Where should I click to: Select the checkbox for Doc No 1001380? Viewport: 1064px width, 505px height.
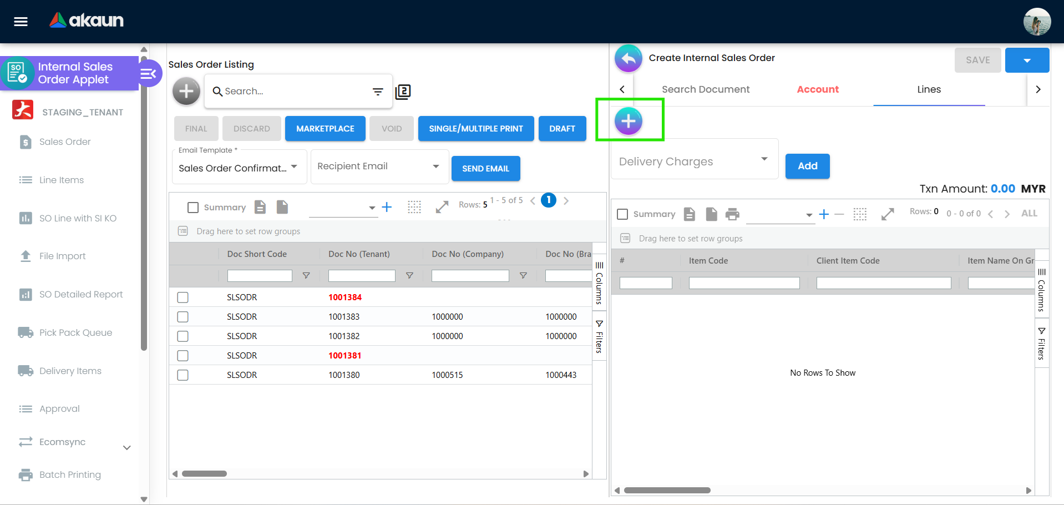[183, 375]
